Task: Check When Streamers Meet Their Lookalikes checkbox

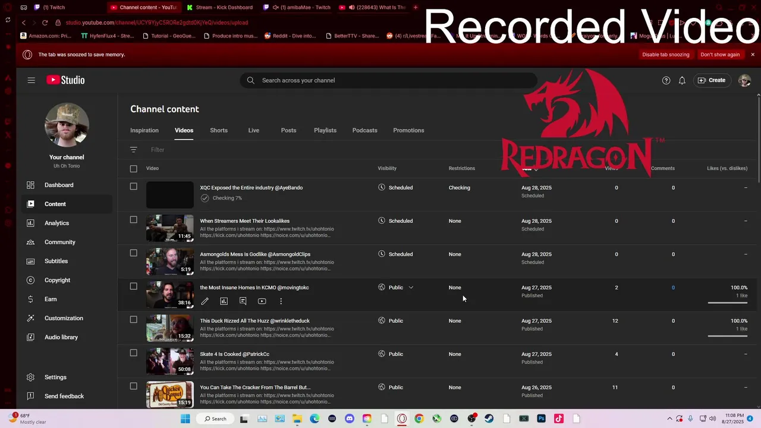Action: [133, 219]
